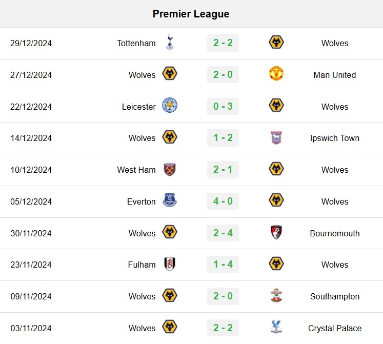Click the Leicester club crest
Viewport: 383px width, 344px height.
pyautogui.click(x=170, y=106)
